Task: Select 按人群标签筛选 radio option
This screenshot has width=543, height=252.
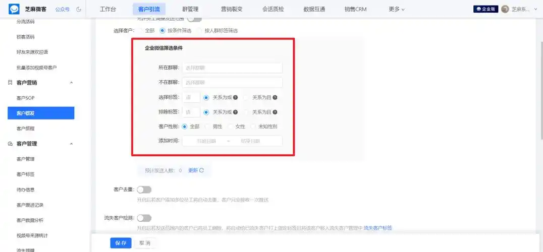Action: click(199, 30)
